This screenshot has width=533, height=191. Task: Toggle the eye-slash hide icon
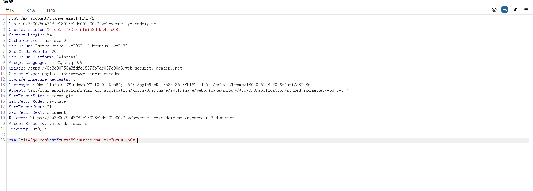[x=494, y=10]
